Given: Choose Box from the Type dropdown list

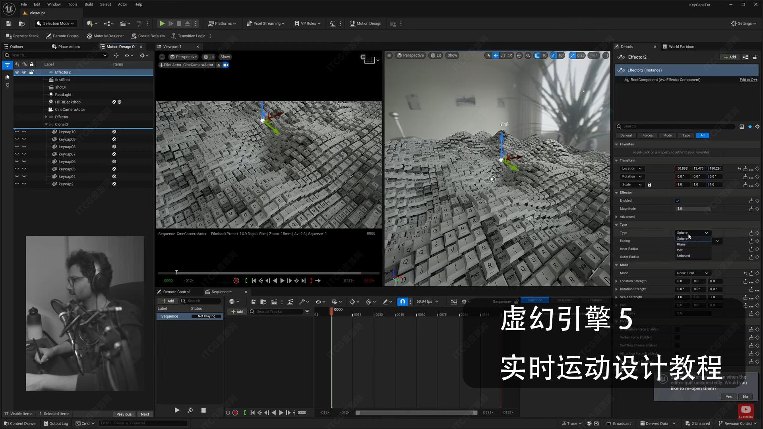Looking at the screenshot, I should click(x=680, y=250).
